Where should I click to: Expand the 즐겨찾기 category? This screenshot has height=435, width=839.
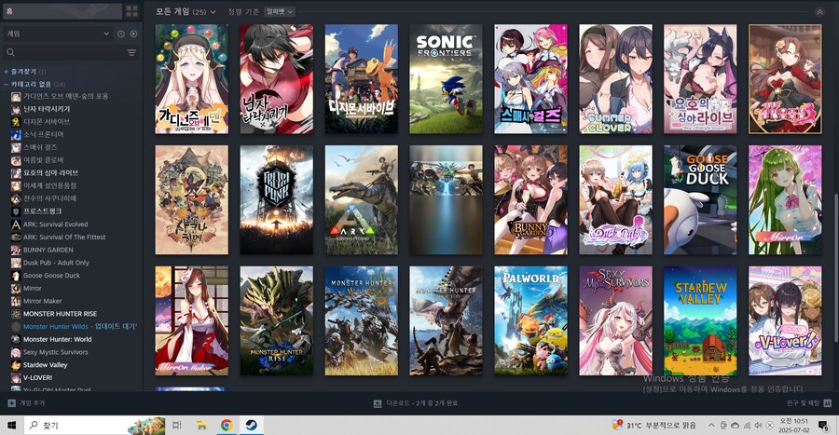pyautogui.click(x=25, y=71)
